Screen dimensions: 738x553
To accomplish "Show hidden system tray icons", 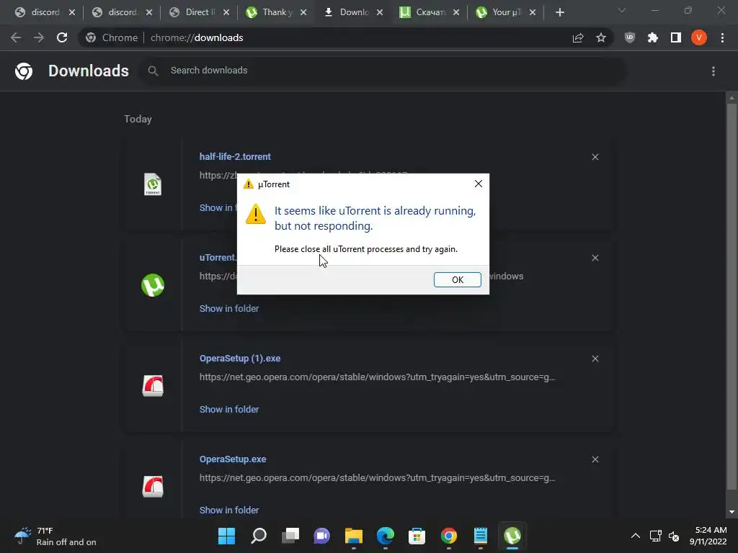I will [636, 536].
